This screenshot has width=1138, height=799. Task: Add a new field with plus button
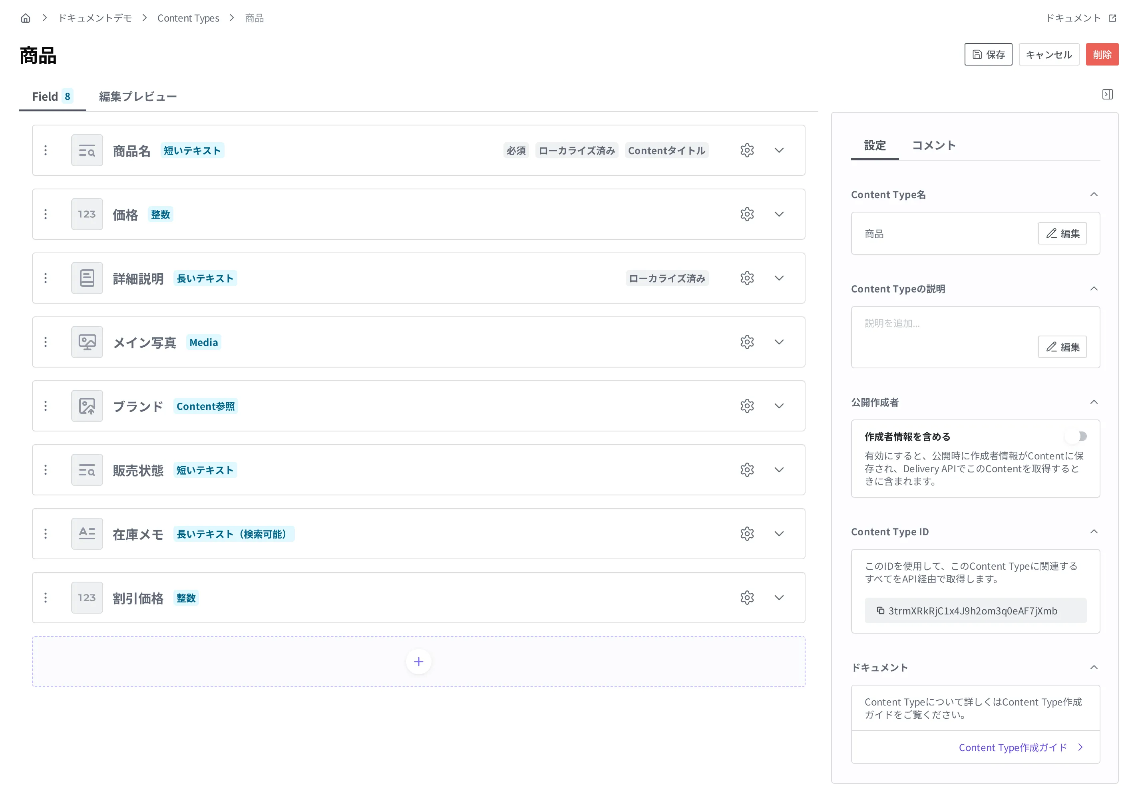pyautogui.click(x=418, y=662)
